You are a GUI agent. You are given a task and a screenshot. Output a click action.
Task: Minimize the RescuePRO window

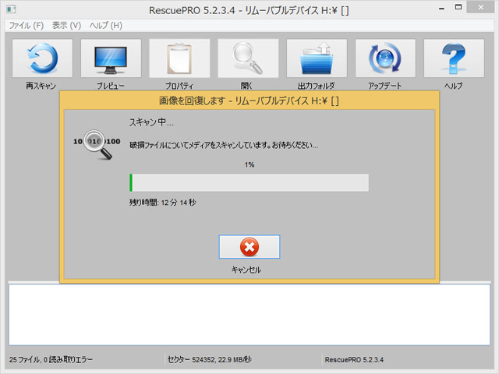click(x=441, y=9)
